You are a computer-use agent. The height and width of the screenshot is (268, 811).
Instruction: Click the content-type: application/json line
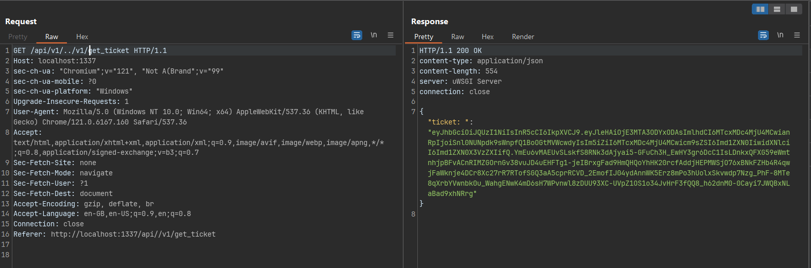pos(481,61)
